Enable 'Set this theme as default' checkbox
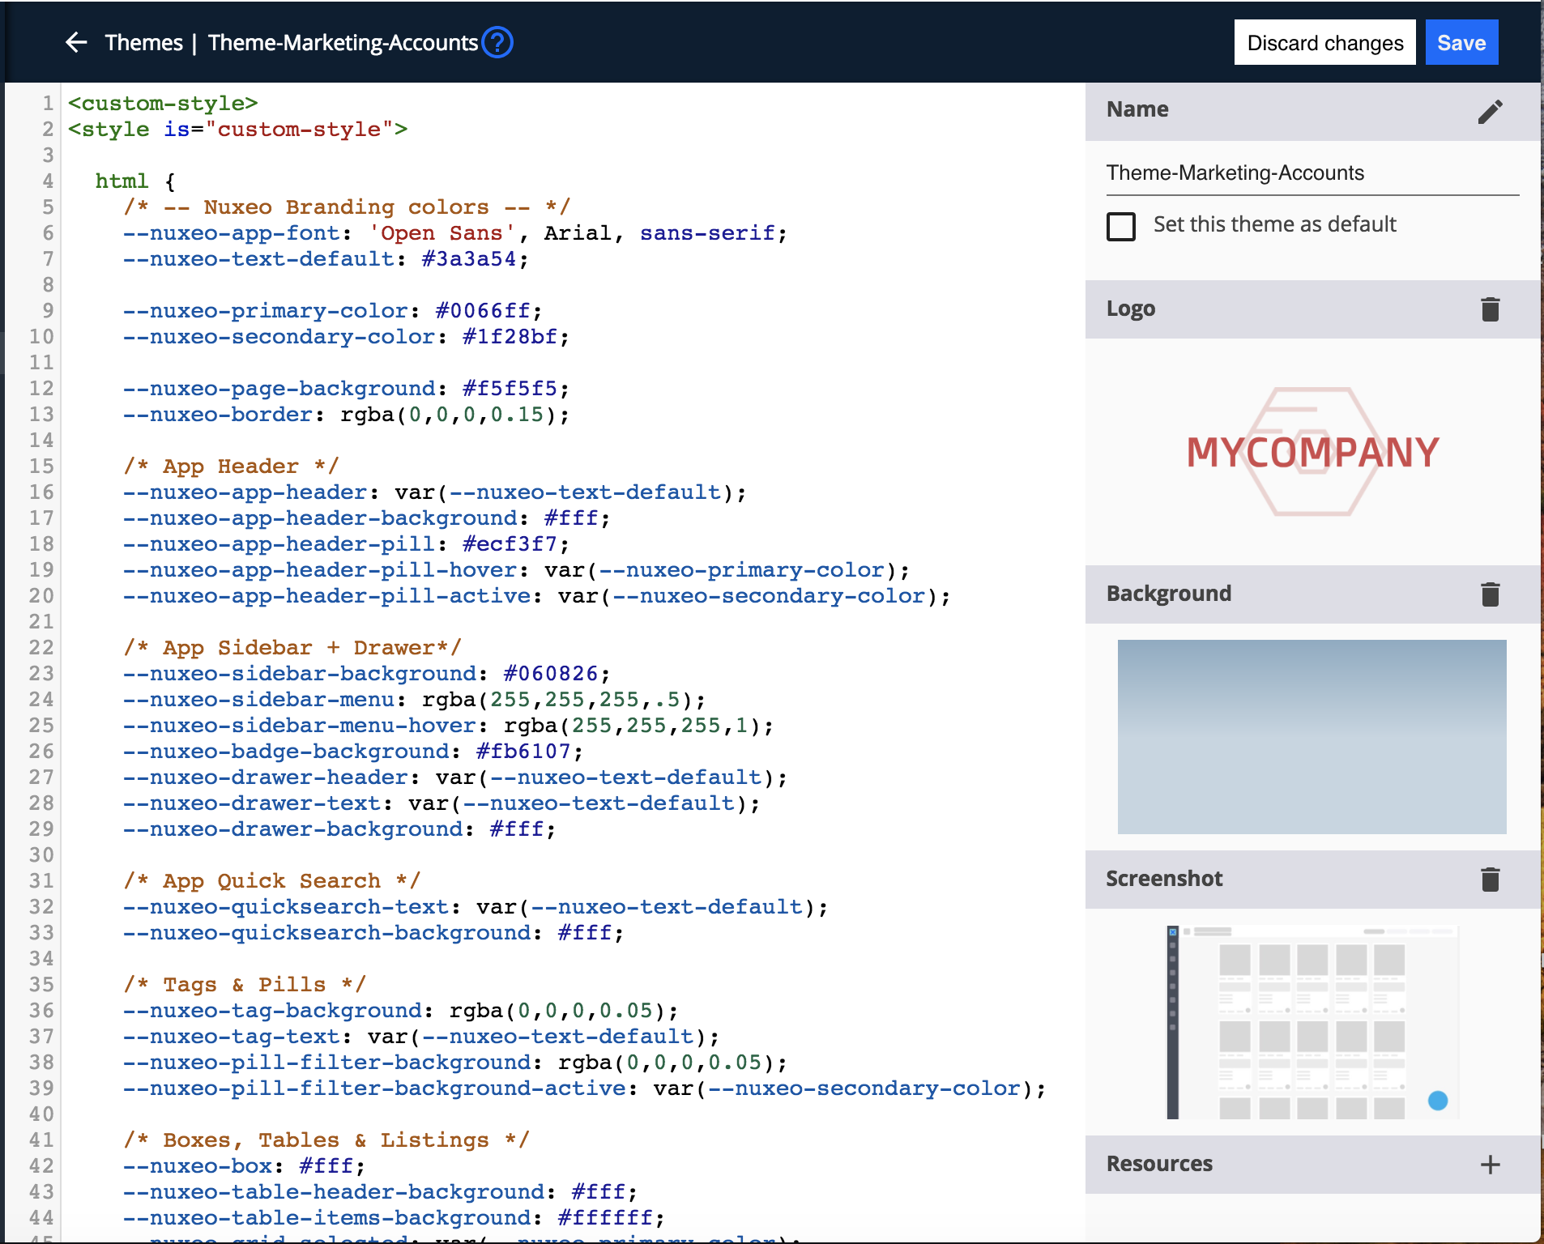 point(1121,226)
